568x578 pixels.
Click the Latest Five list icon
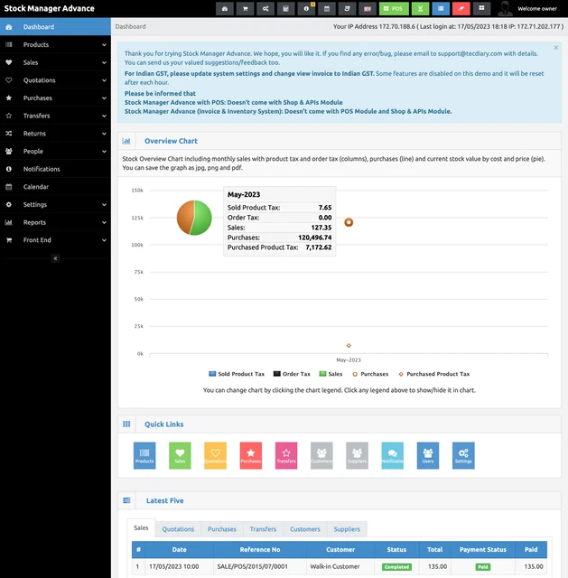[x=126, y=500]
